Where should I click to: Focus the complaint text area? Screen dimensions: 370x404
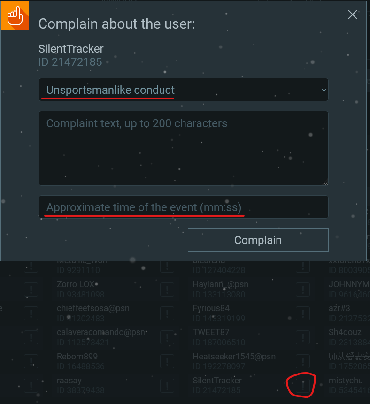point(183,148)
